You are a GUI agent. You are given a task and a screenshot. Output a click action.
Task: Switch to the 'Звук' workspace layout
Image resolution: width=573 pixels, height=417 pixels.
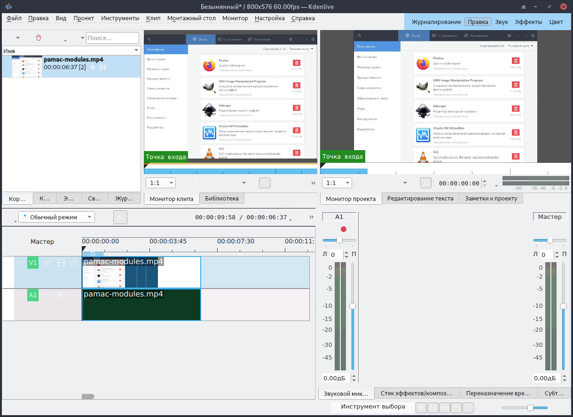pyautogui.click(x=502, y=22)
